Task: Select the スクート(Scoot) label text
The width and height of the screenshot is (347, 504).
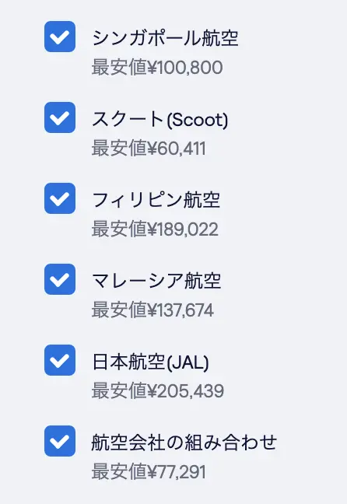Action: (x=159, y=119)
